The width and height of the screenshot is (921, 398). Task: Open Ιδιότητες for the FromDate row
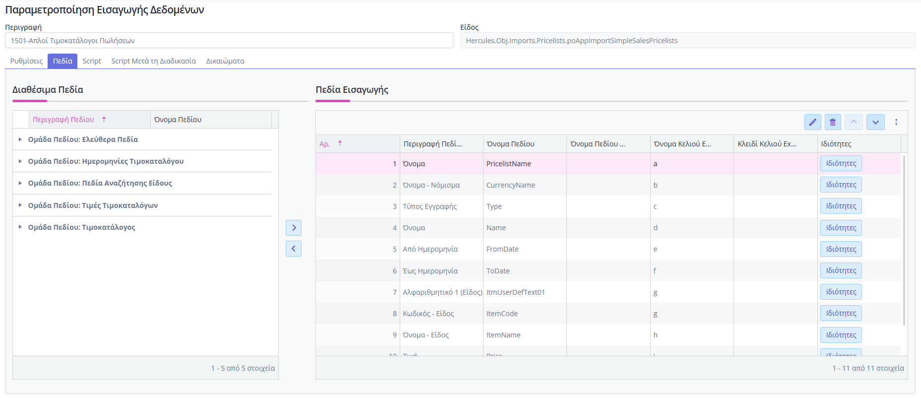(841, 249)
